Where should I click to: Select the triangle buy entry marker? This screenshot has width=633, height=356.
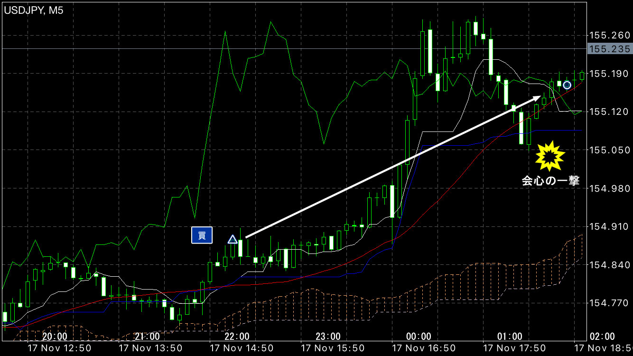[232, 239]
